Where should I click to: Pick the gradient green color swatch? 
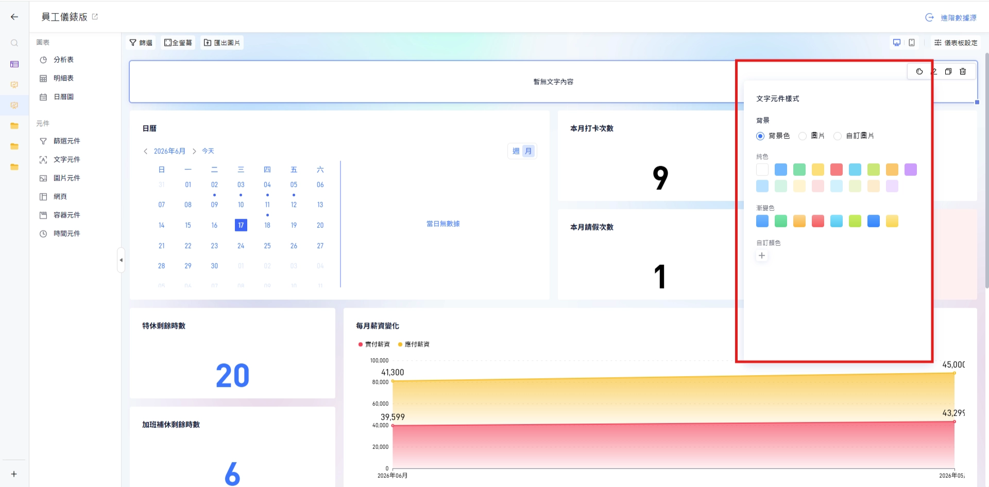tap(781, 221)
